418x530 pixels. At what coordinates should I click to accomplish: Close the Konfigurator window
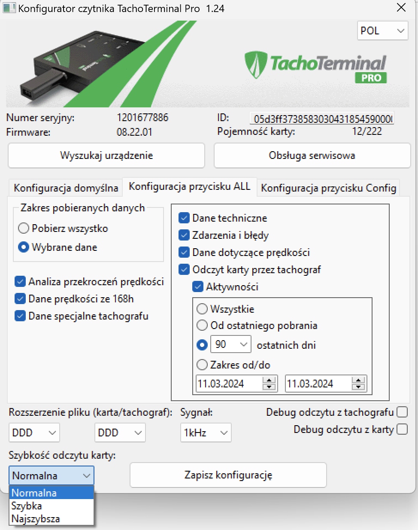click(x=401, y=8)
